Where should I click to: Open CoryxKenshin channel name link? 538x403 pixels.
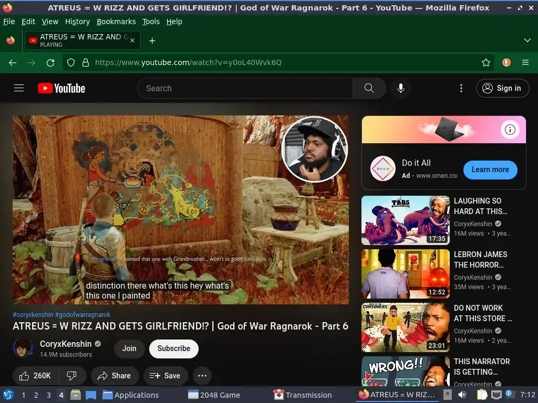pyautogui.click(x=66, y=344)
